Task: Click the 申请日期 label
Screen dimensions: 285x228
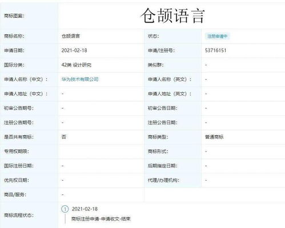Action: [14, 51]
